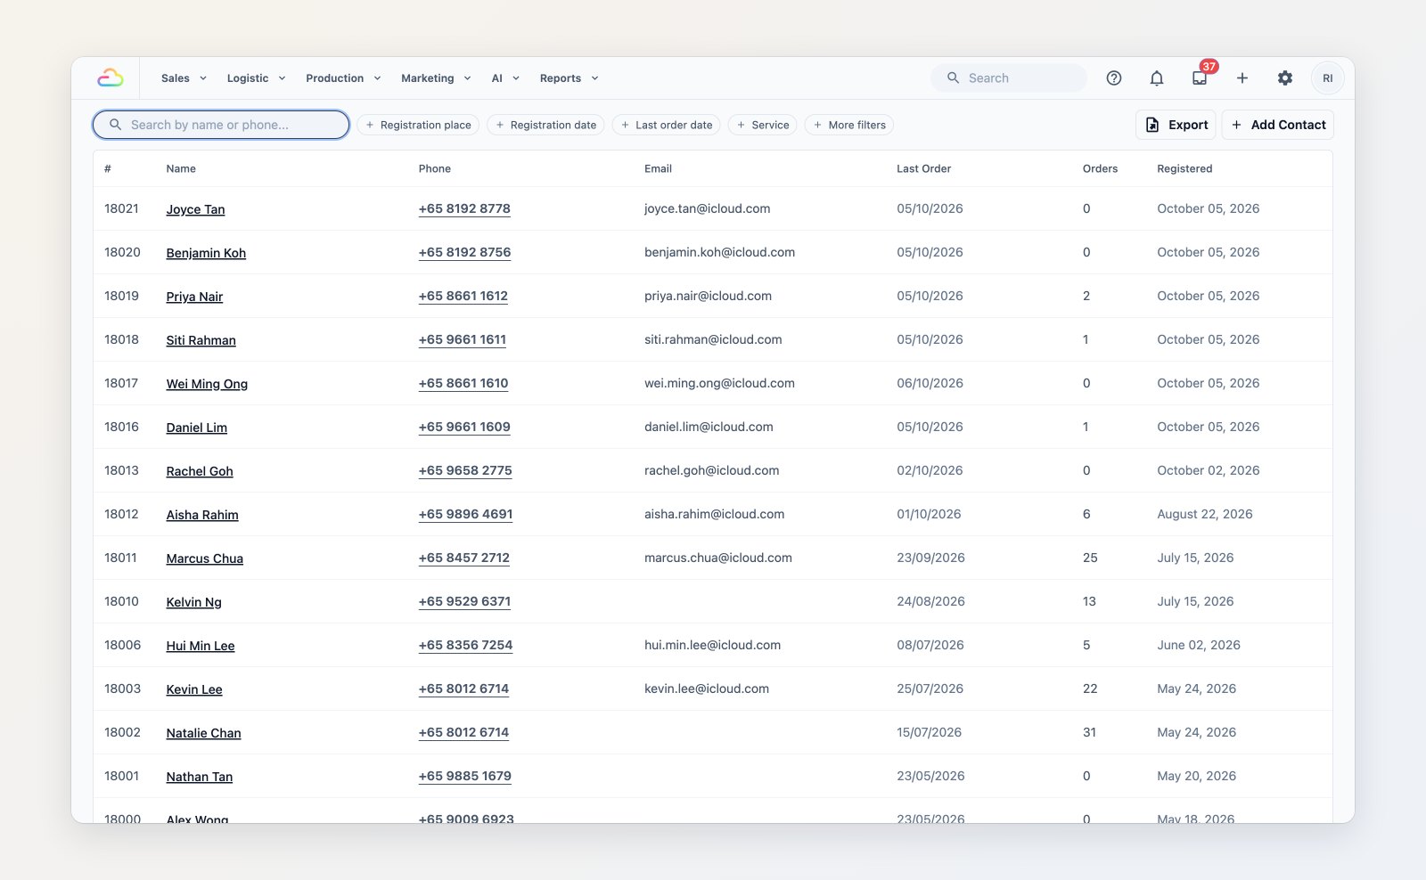Image resolution: width=1426 pixels, height=880 pixels.
Task: Open contact Wei Ming Ong
Action: [207, 384]
